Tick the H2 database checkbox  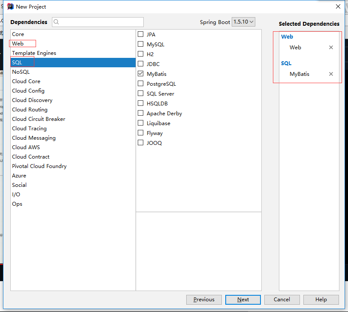140,54
